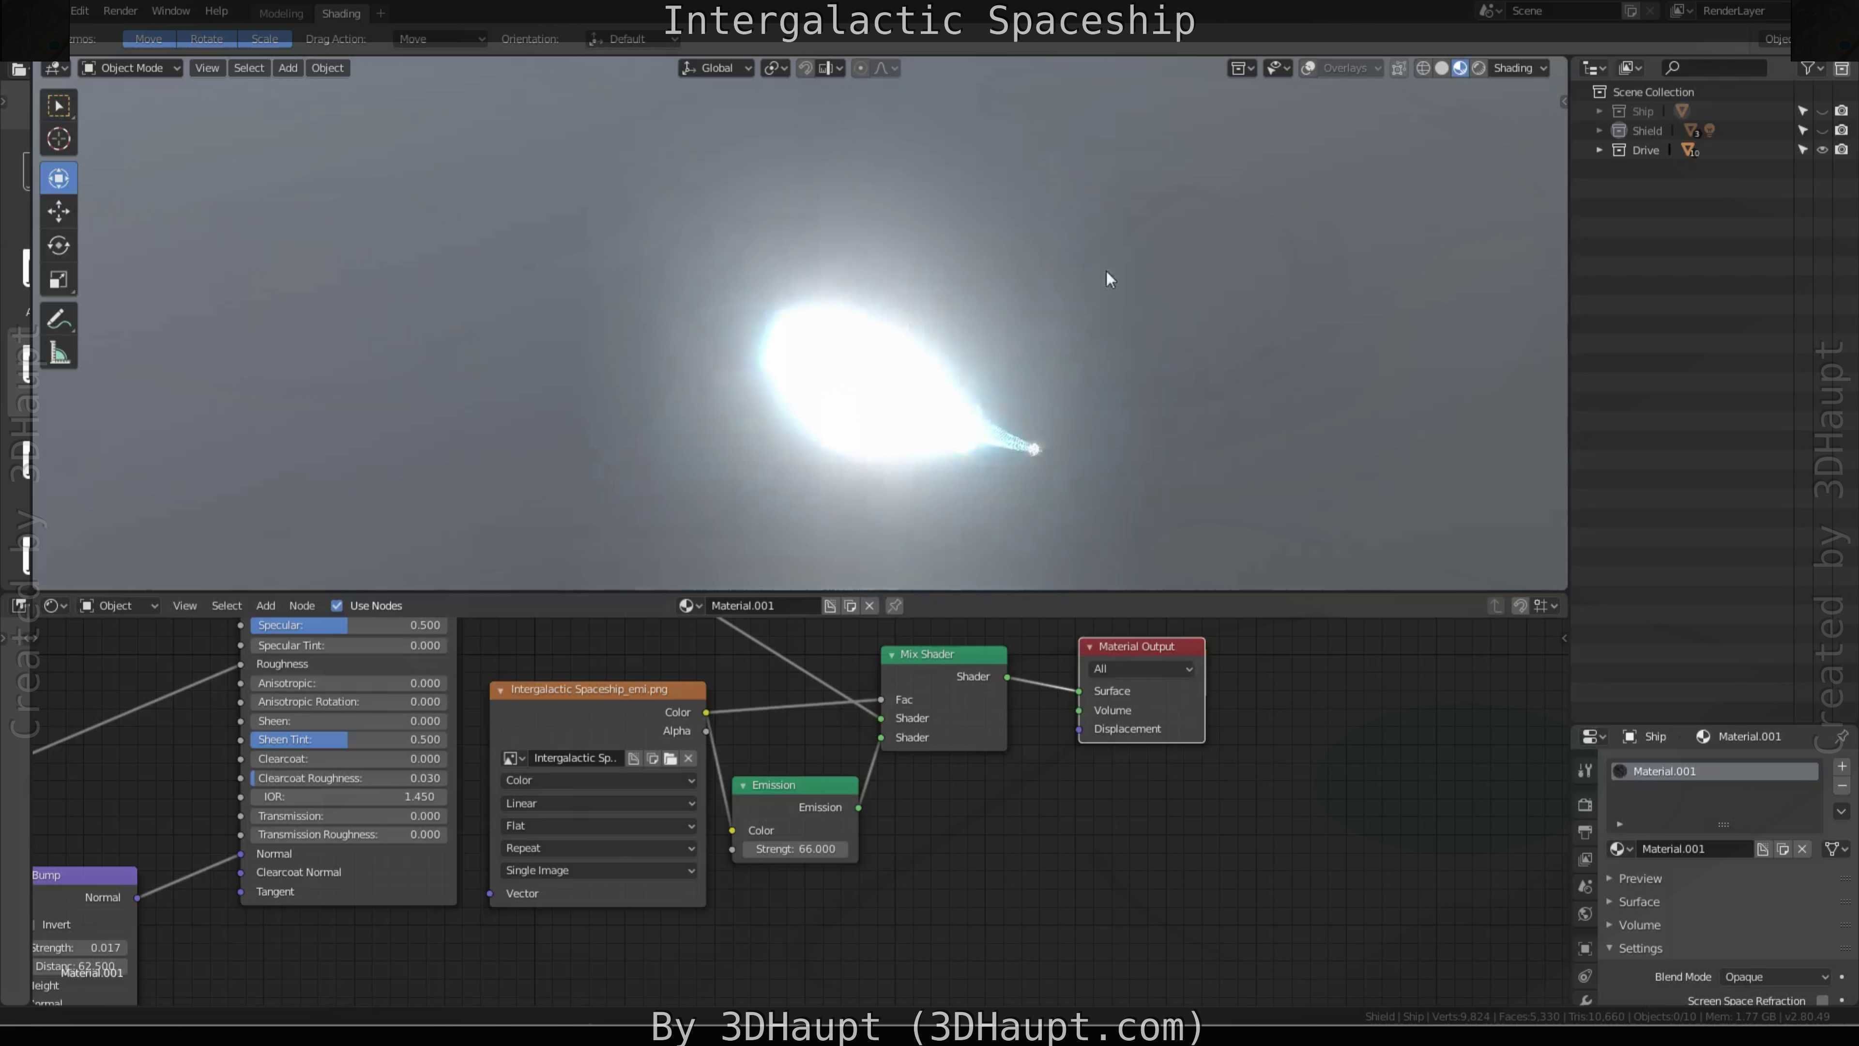The width and height of the screenshot is (1859, 1046).
Task: Switch to the Modeling workspace tab
Action: (281, 13)
